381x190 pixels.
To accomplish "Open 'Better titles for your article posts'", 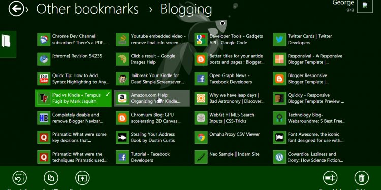I will point(230,59).
